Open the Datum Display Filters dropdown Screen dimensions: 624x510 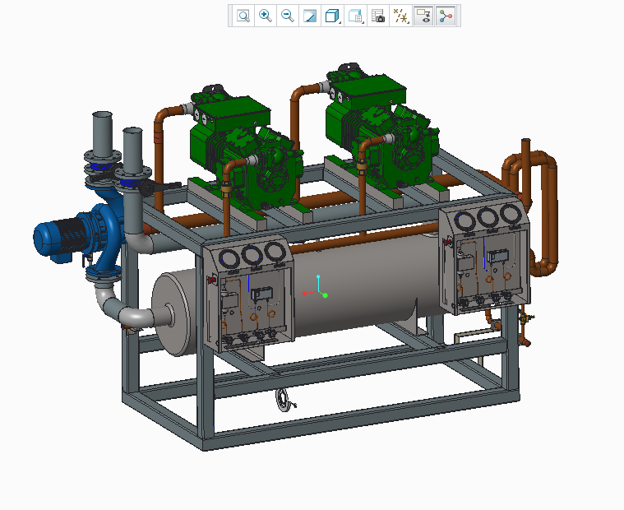coord(400,16)
